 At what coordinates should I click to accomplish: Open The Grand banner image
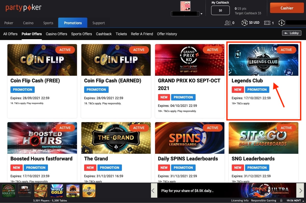[x=116, y=138]
